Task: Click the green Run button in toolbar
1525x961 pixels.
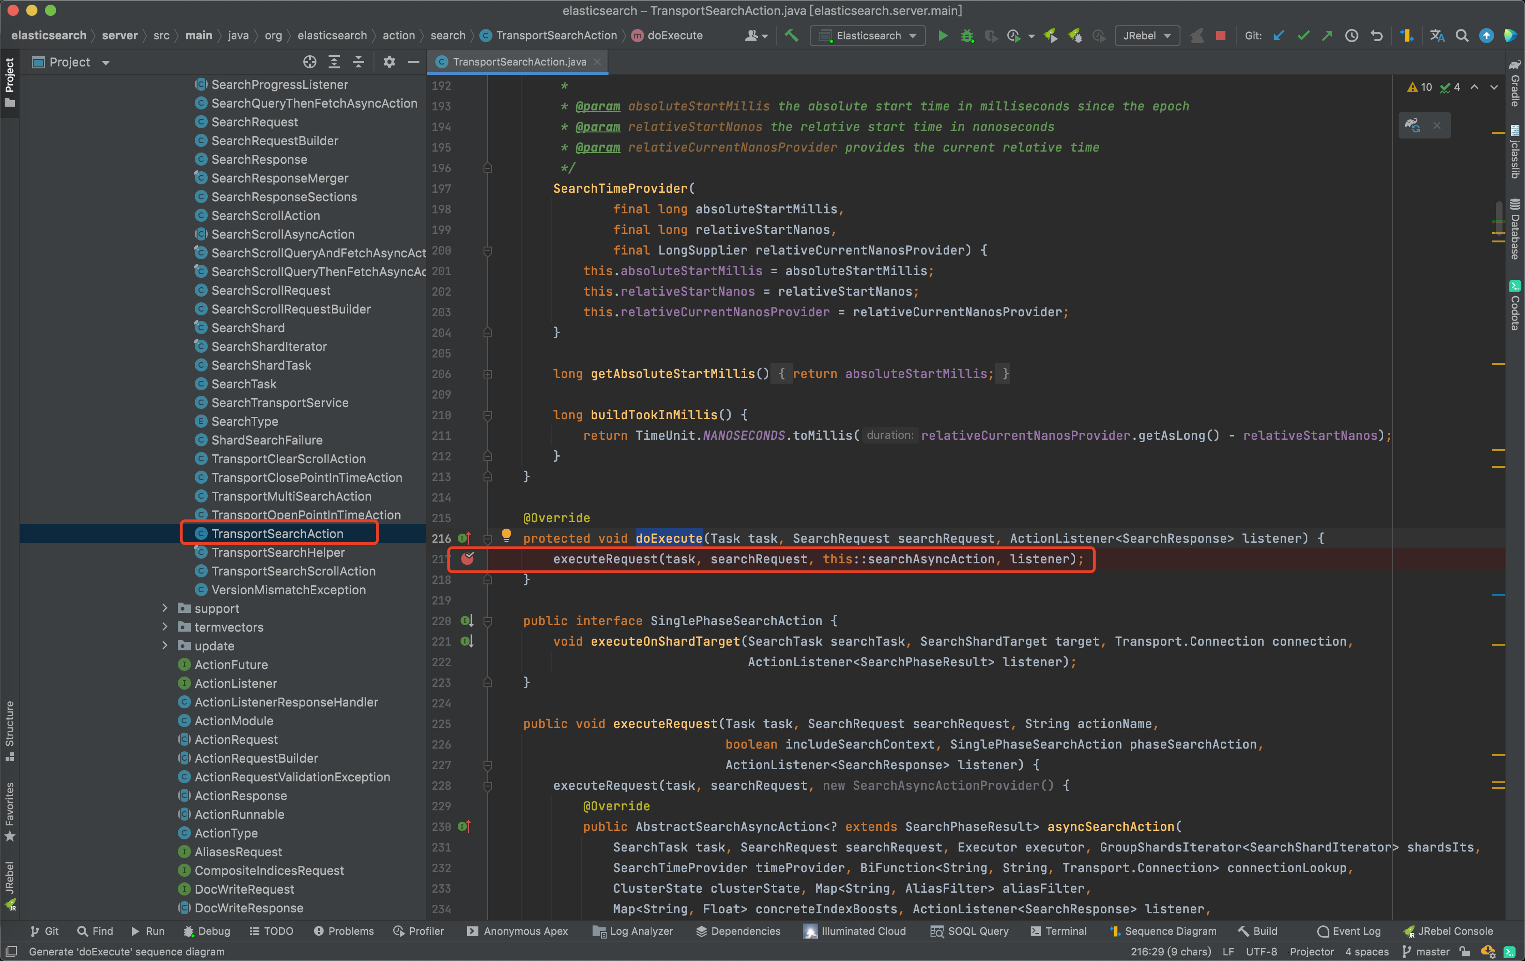Action: point(942,36)
